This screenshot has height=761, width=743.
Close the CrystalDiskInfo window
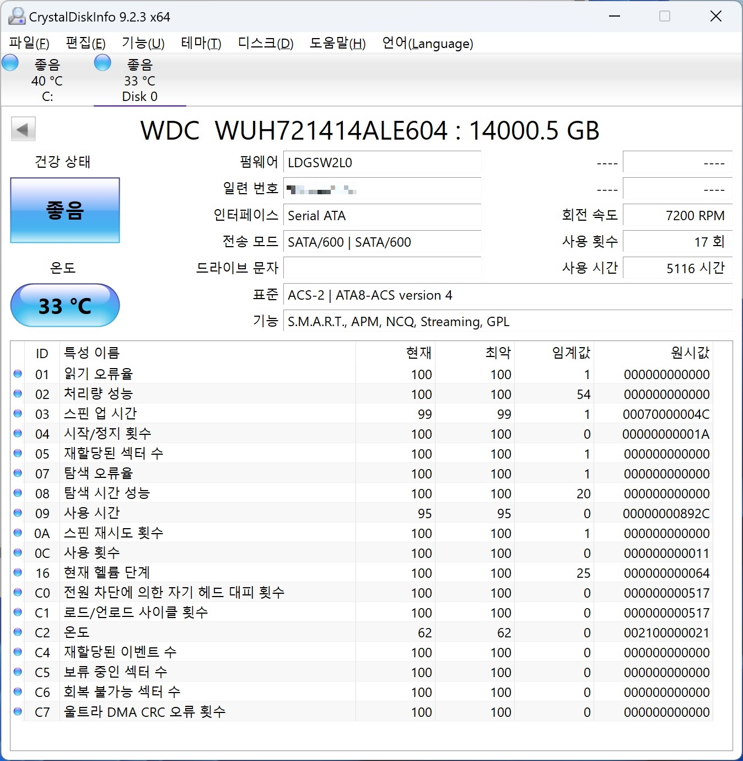(715, 16)
